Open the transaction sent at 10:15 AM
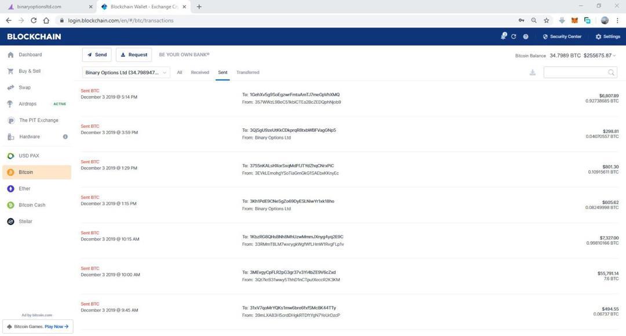 pyautogui.click(x=350, y=241)
